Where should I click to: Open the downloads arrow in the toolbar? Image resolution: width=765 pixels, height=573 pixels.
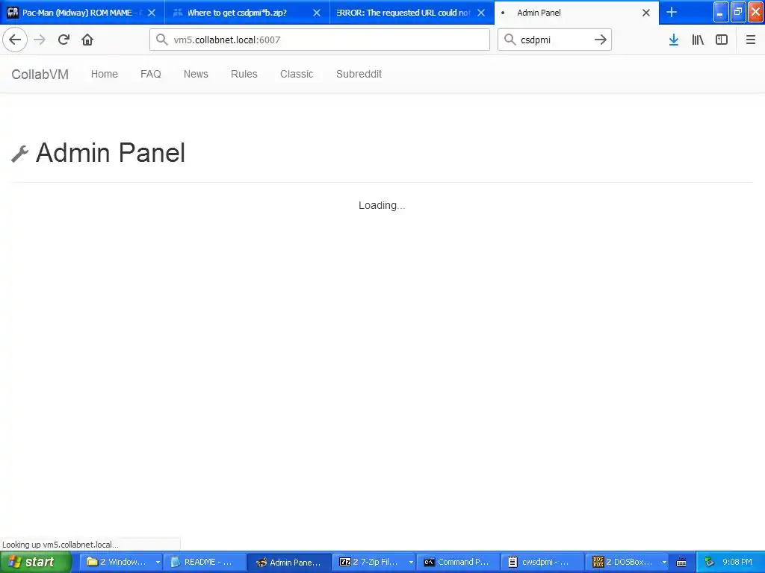click(x=674, y=40)
